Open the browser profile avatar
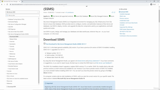 tap(151, 4)
